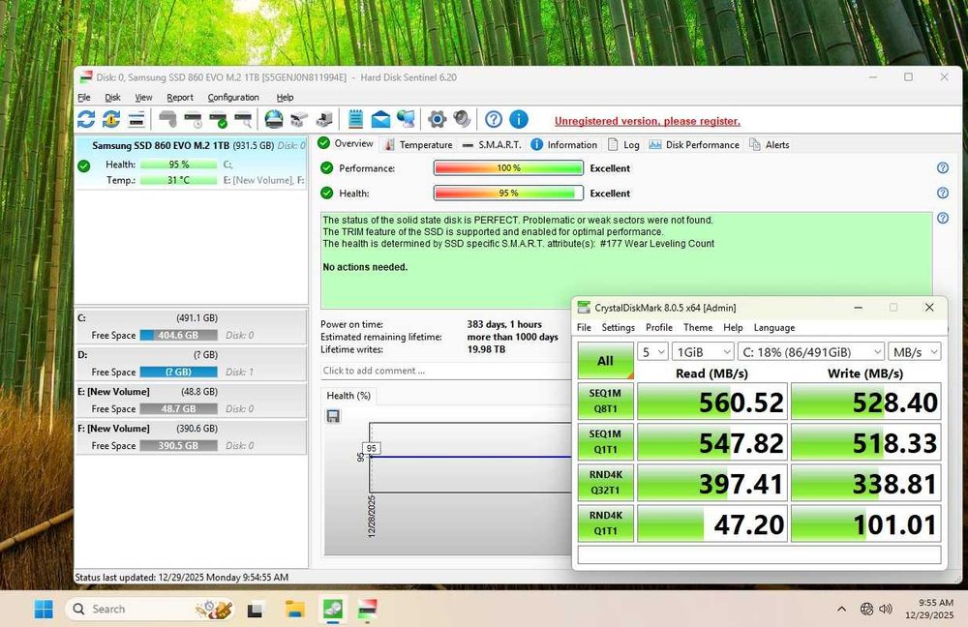
Task: Click the Unregistered version, please register link
Action: point(647,121)
